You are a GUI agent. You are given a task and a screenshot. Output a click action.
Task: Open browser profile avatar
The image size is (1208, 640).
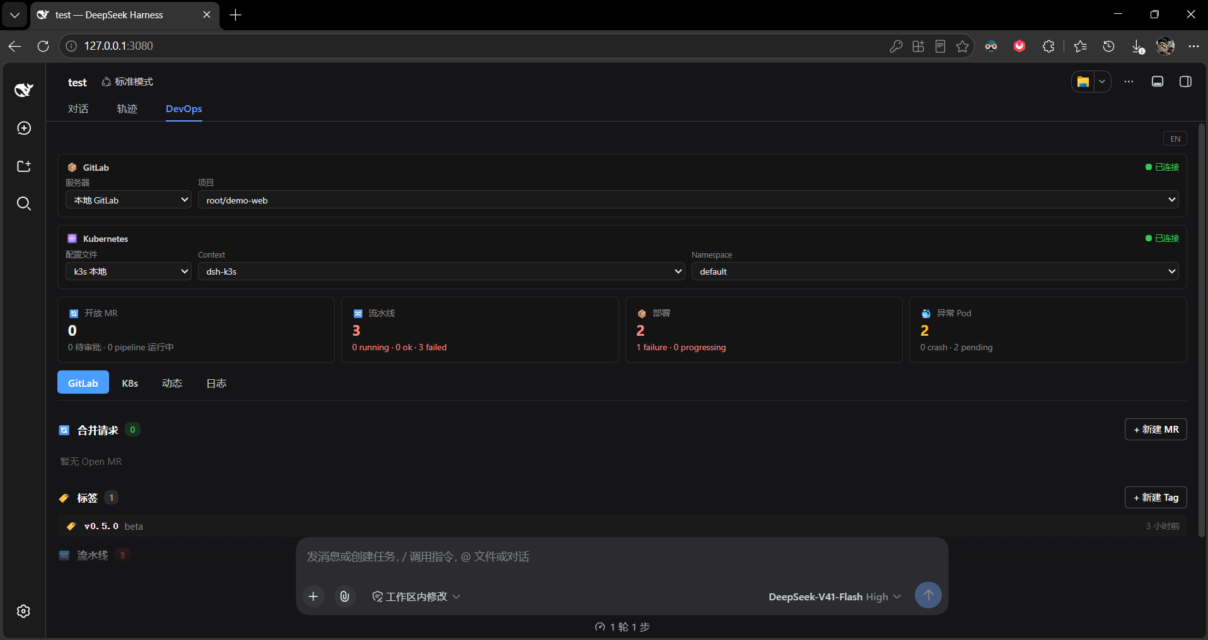(x=1165, y=46)
